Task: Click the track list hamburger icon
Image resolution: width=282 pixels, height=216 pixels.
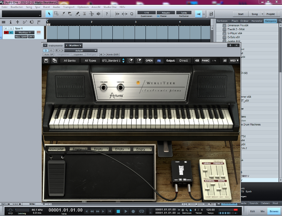Action: point(3,22)
